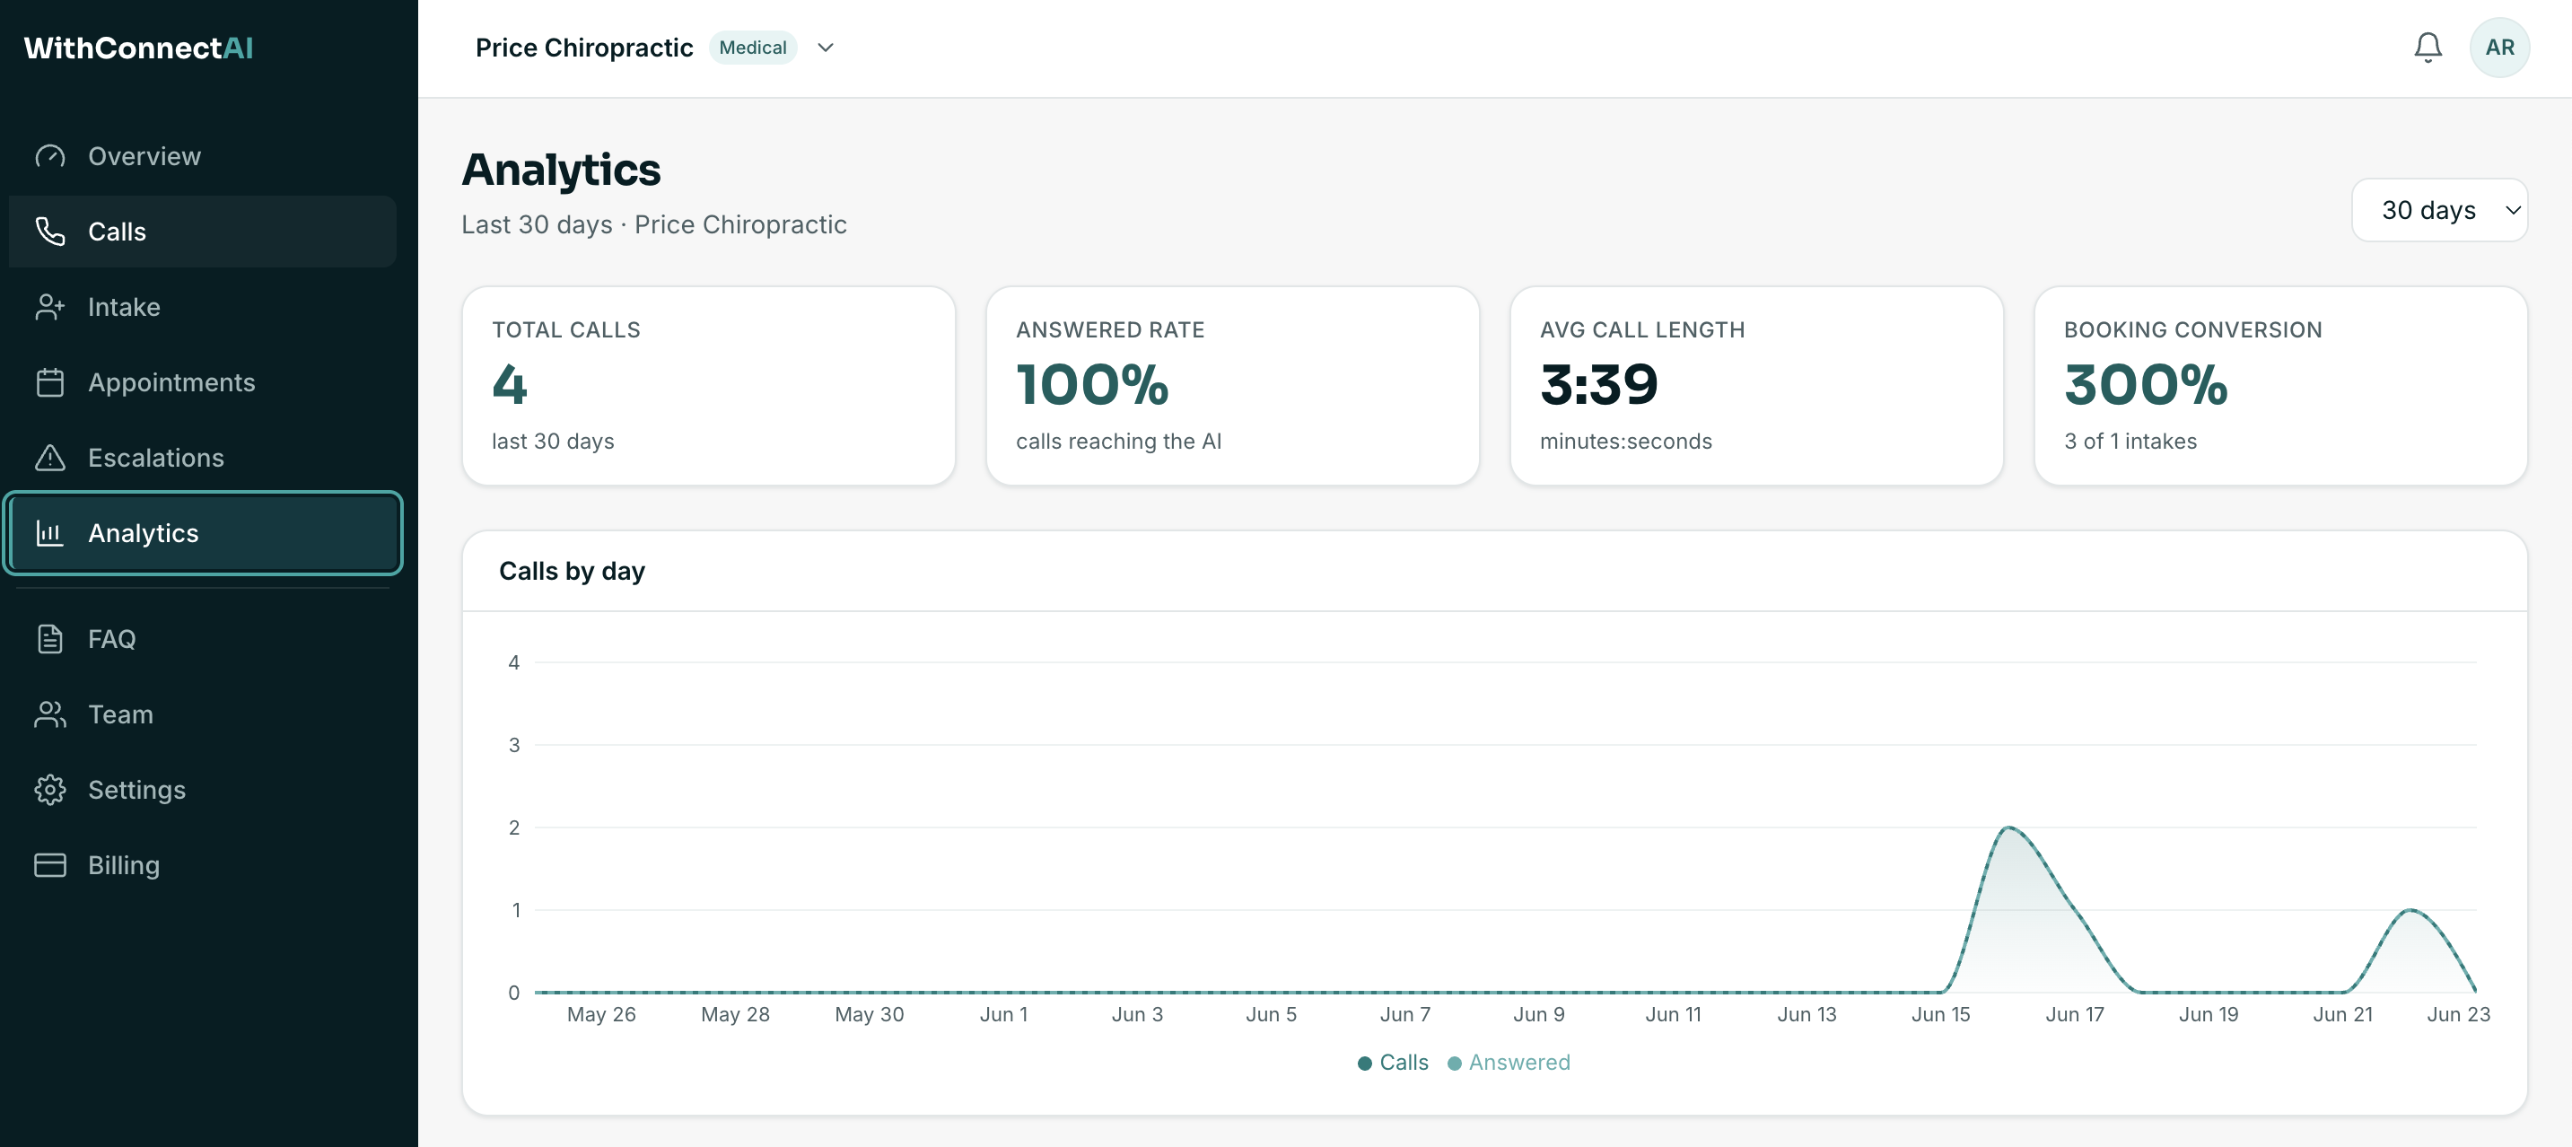
Task: Click 'calls reaching the AI' caption
Action: pyautogui.click(x=1118, y=442)
